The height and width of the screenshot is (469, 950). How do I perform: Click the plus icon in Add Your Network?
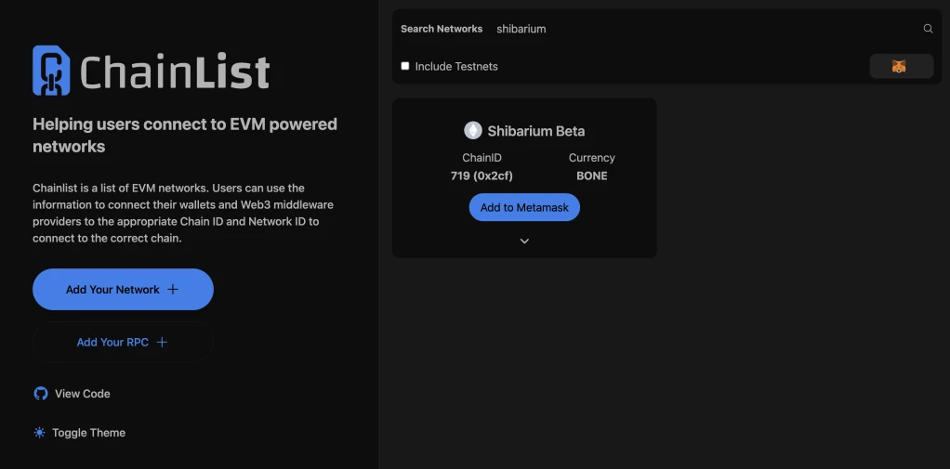173,289
